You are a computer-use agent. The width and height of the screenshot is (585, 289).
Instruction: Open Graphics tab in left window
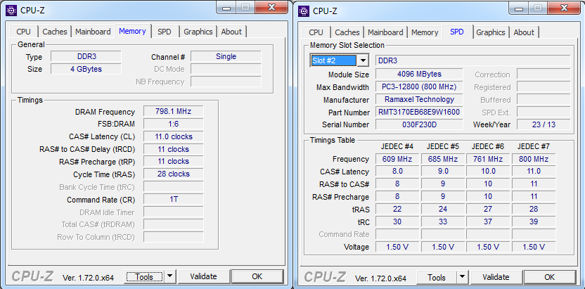tap(198, 32)
